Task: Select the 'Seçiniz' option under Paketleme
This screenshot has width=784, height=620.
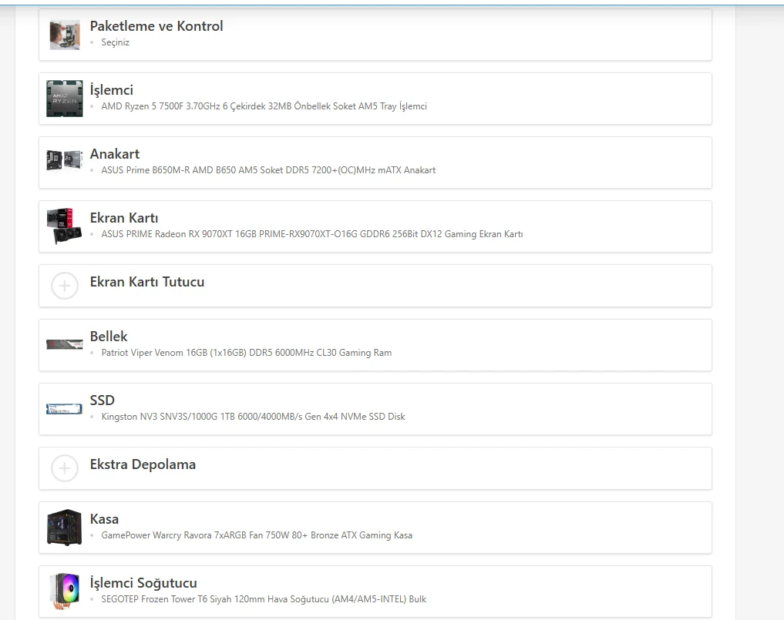Action: click(116, 42)
